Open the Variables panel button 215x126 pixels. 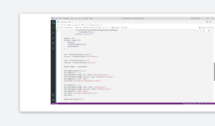116,27
